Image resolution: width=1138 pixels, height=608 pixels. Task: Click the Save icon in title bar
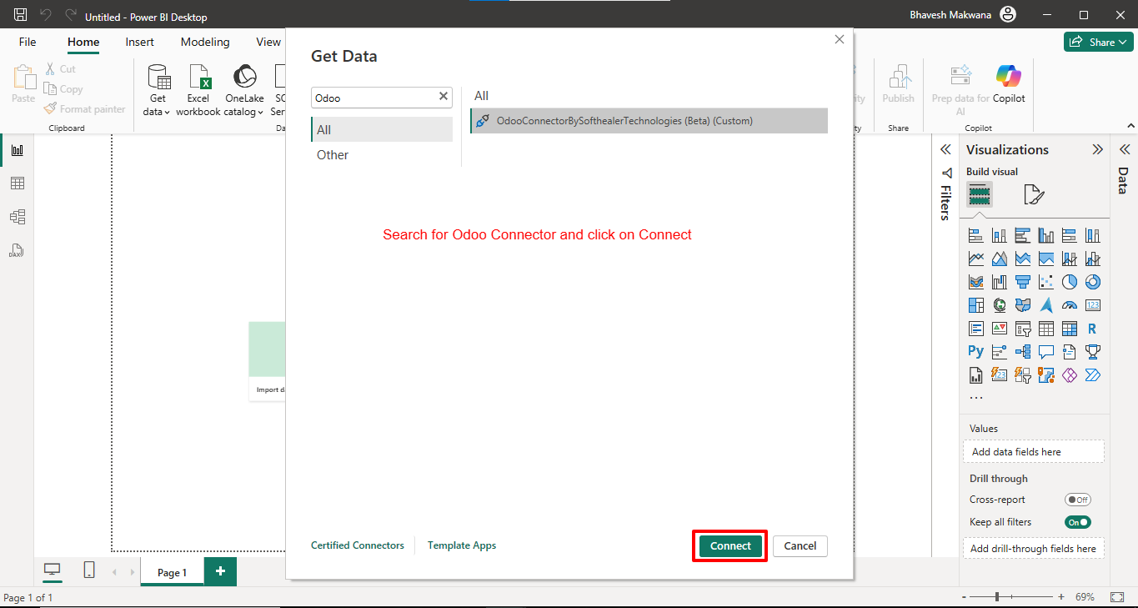tap(21, 15)
